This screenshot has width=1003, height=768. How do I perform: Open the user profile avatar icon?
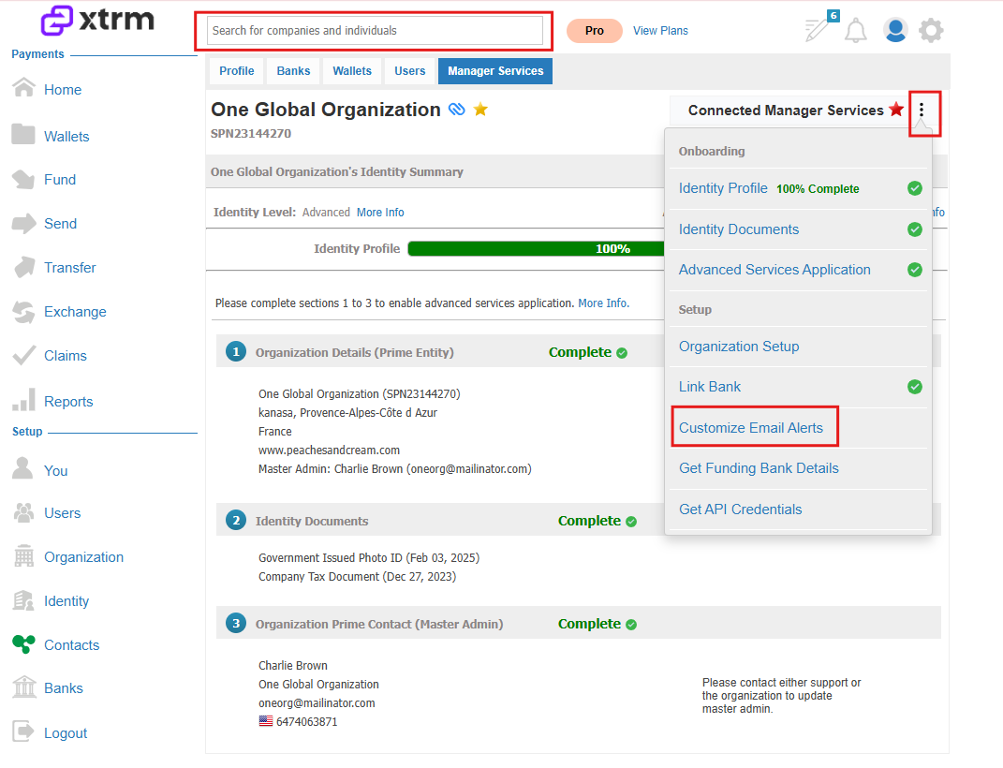tap(895, 30)
